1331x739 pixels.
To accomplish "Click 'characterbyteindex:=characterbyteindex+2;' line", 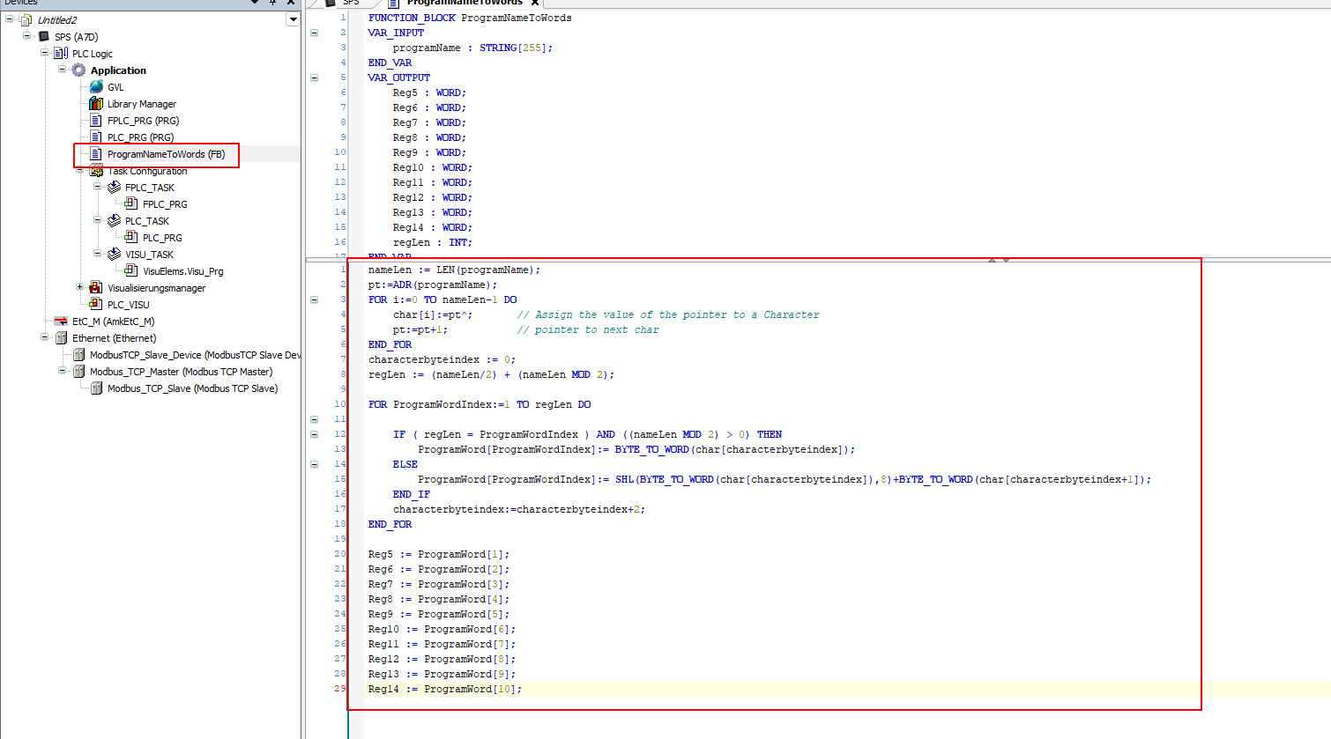I will [519, 509].
